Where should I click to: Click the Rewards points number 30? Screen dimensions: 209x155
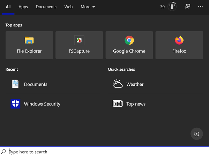[162, 7]
